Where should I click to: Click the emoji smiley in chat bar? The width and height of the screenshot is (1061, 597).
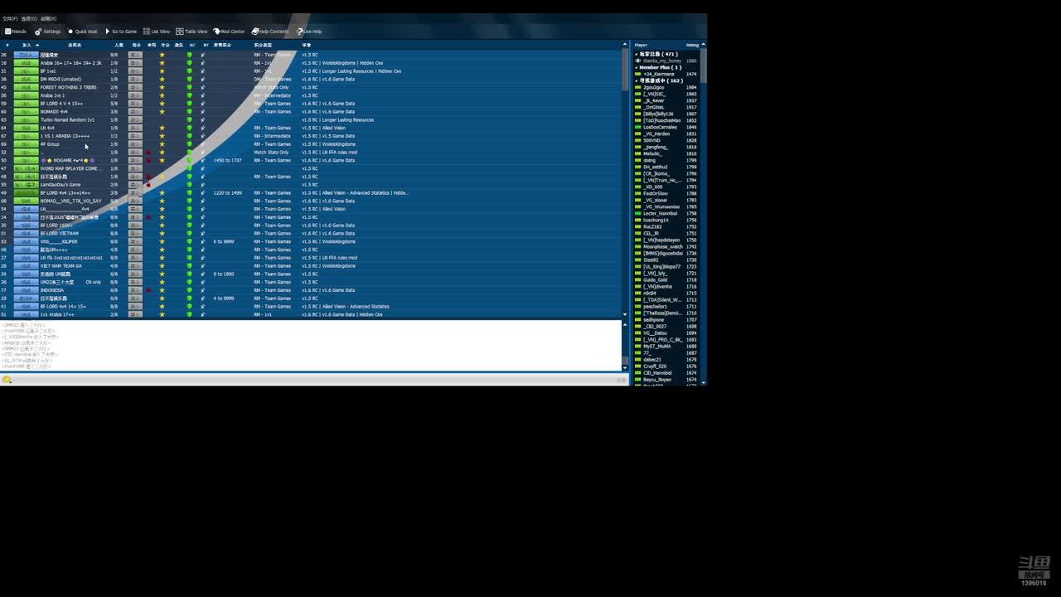pyautogui.click(x=7, y=380)
